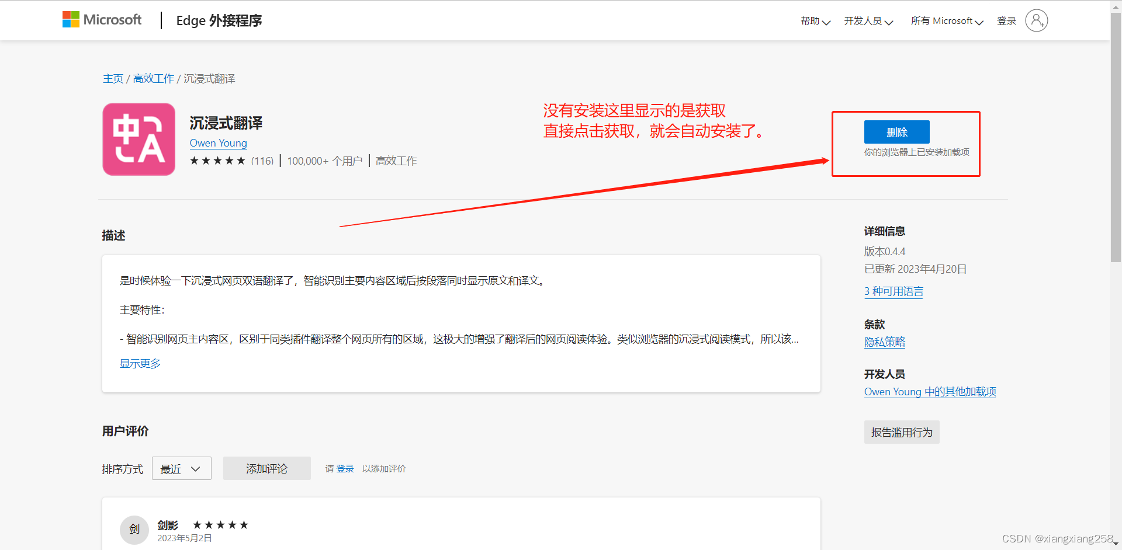Click the 沉浸式翻译 extension icon
Screen dimensions: 1122x550
pyautogui.click(x=139, y=140)
